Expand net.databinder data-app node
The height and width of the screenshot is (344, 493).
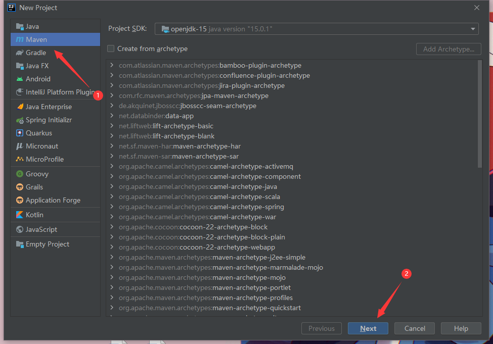pos(112,116)
